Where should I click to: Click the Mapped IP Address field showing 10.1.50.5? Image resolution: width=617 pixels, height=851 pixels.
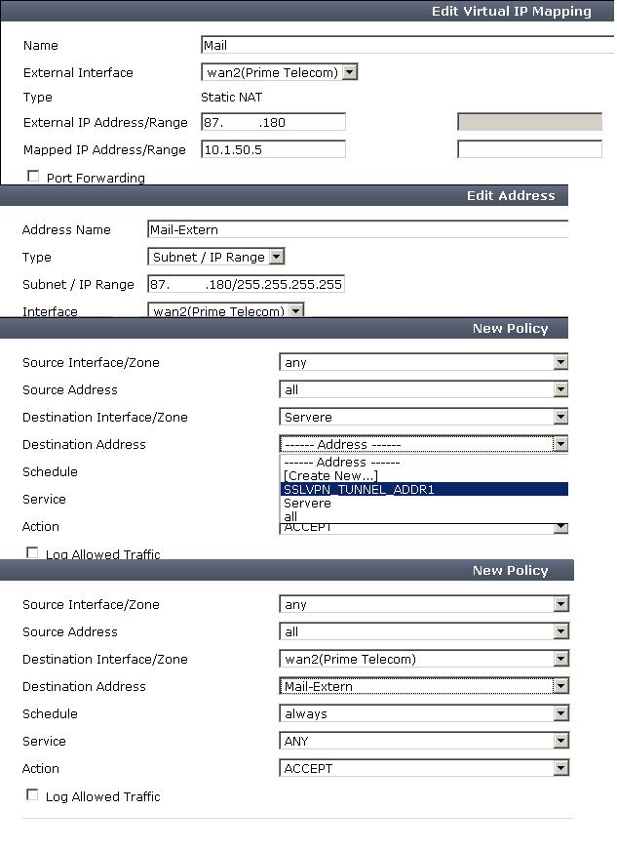273,148
